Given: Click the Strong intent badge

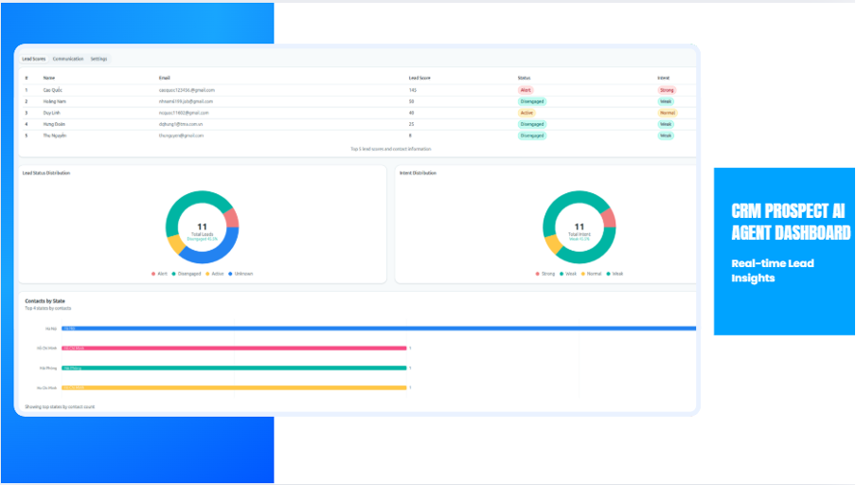Looking at the screenshot, I should tap(666, 90).
